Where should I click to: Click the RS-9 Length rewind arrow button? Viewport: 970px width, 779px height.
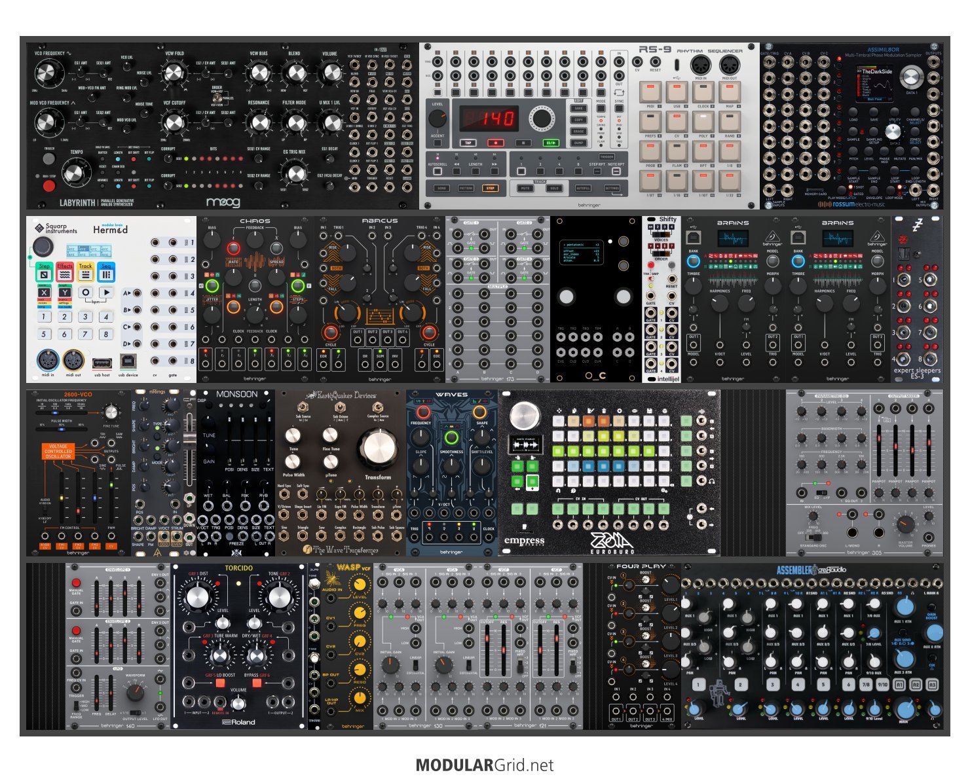(x=457, y=172)
